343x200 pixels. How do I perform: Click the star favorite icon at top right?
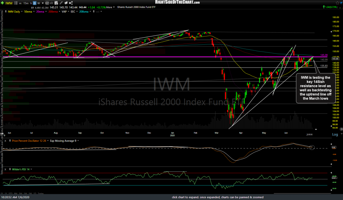(x=337, y=3)
